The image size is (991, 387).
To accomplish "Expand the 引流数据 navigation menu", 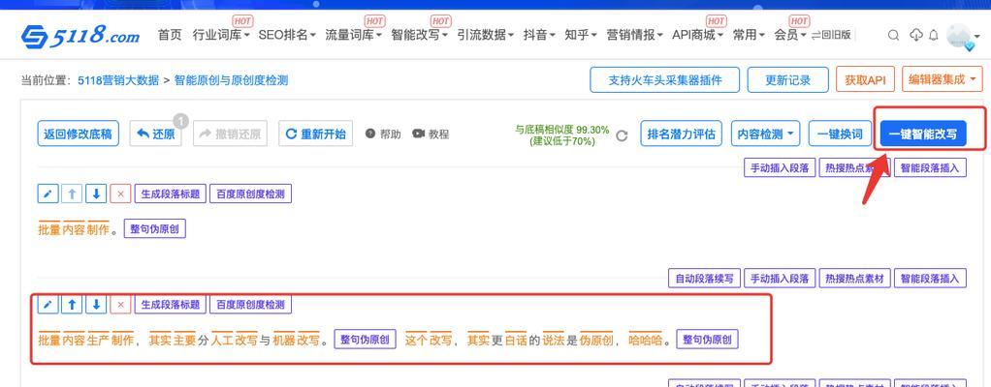I will (486, 35).
